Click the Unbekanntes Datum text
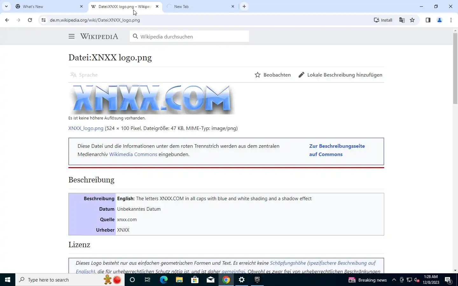Viewport: 458px width, 286px height. pos(139,209)
